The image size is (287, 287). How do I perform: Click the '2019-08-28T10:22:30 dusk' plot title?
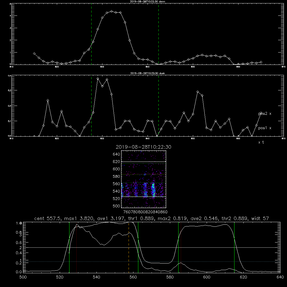point(148,73)
